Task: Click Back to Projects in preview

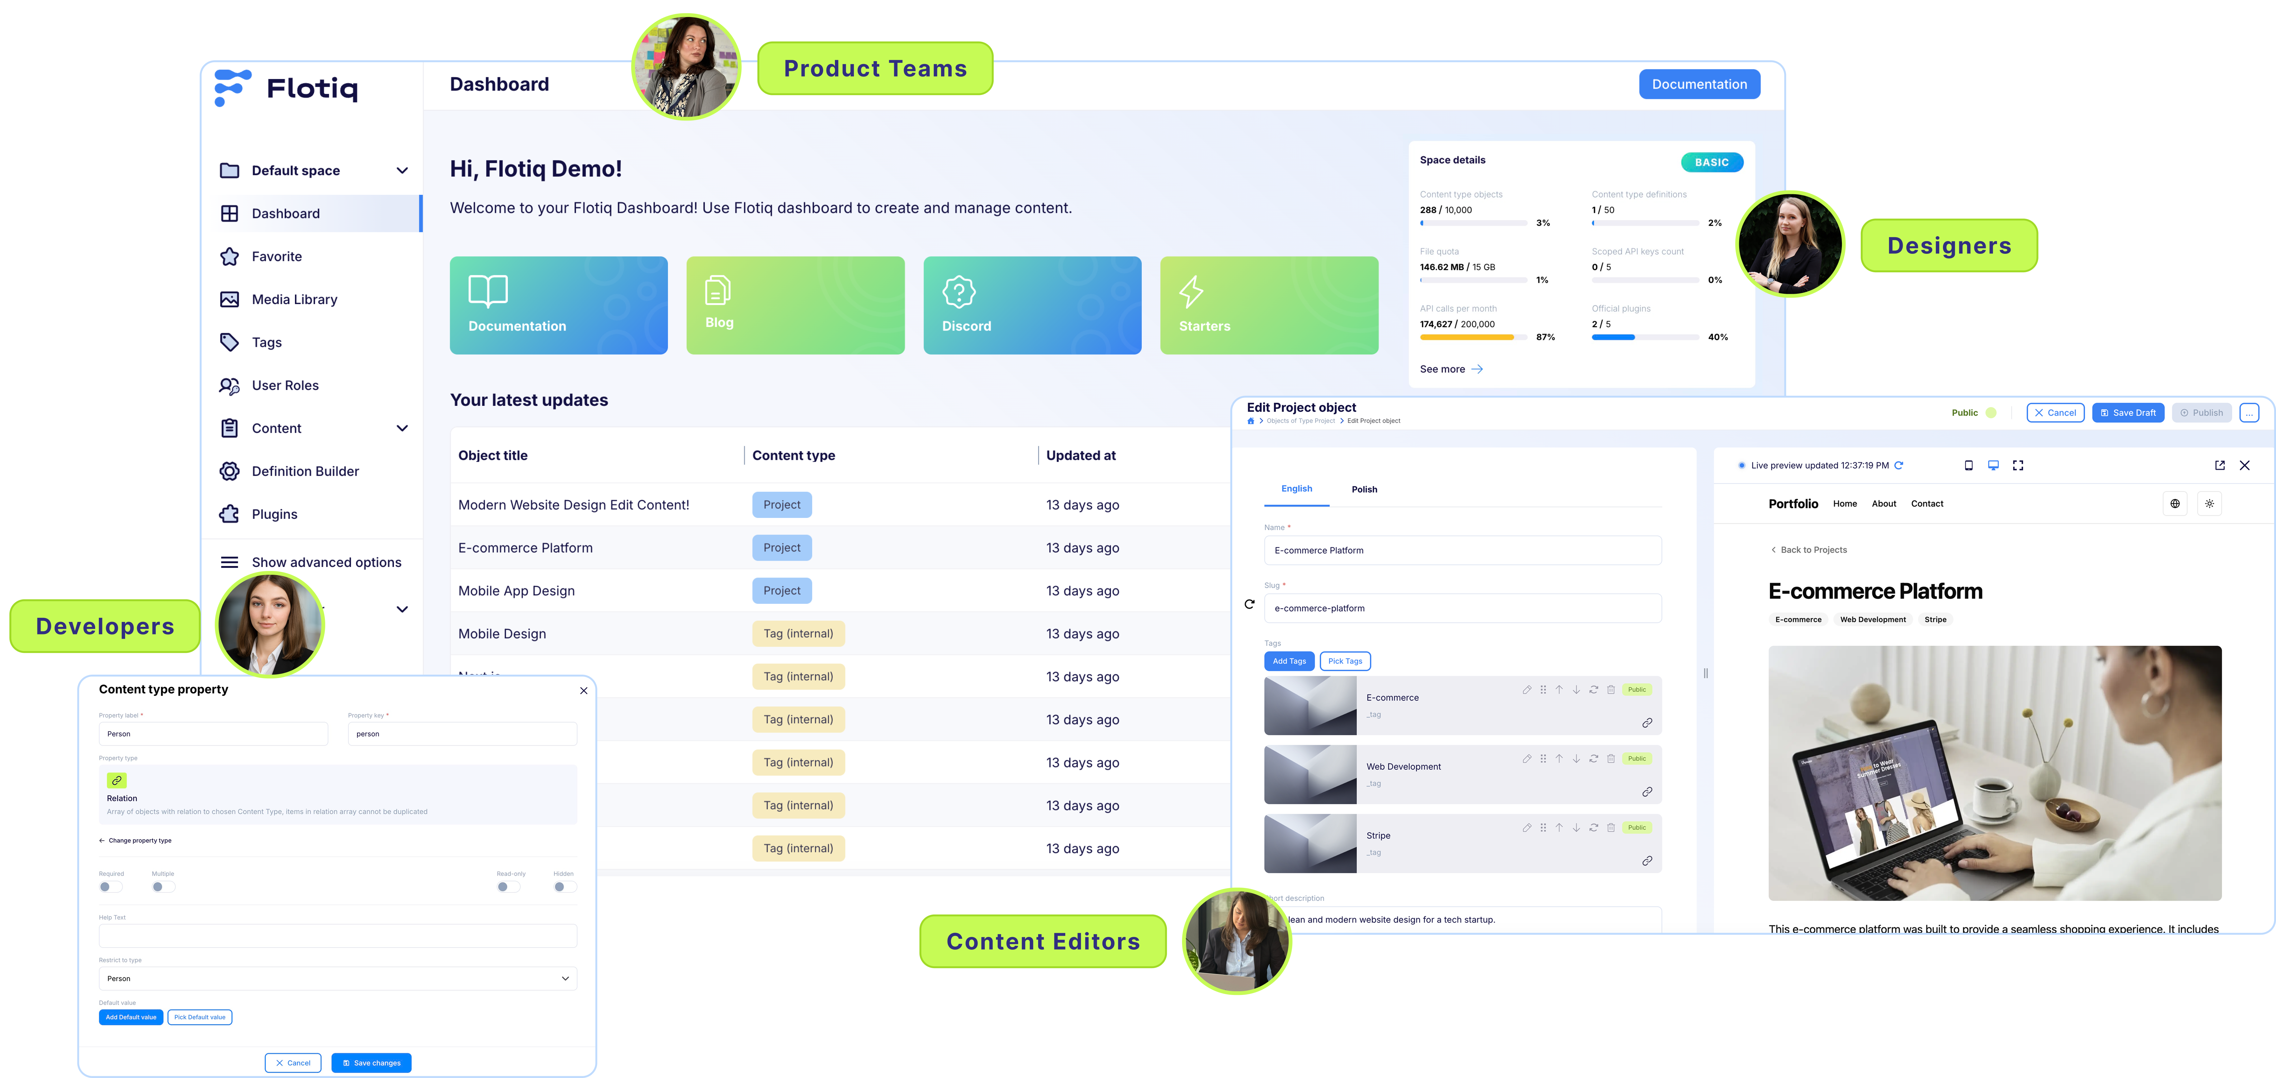Action: pos(1809,549)
